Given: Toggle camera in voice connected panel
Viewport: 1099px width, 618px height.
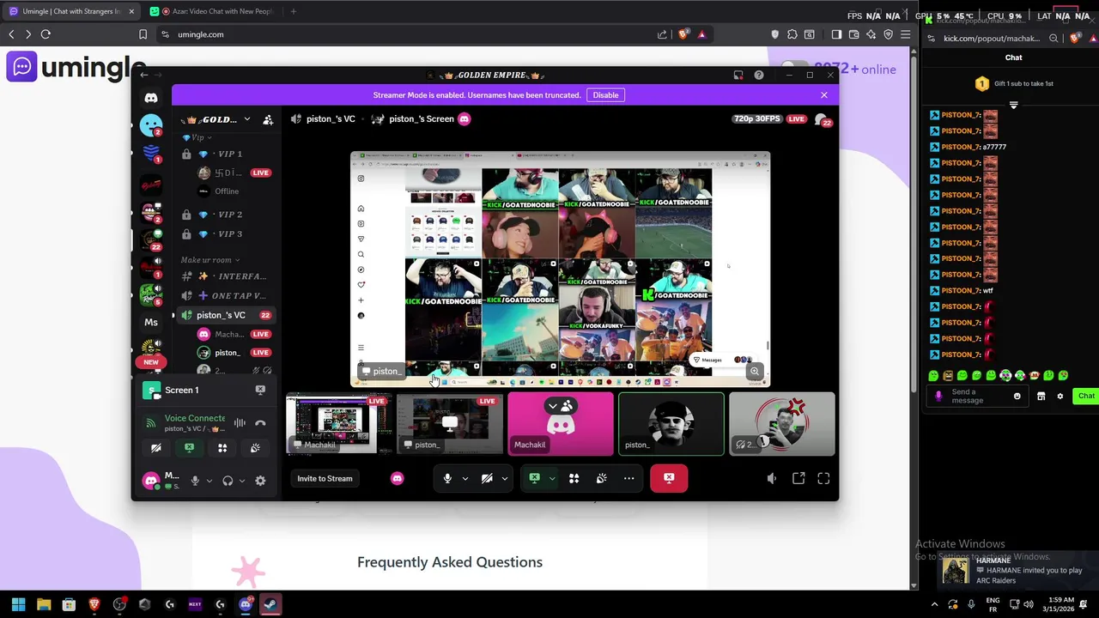Looking at the screenshot, I should (156, 448).
